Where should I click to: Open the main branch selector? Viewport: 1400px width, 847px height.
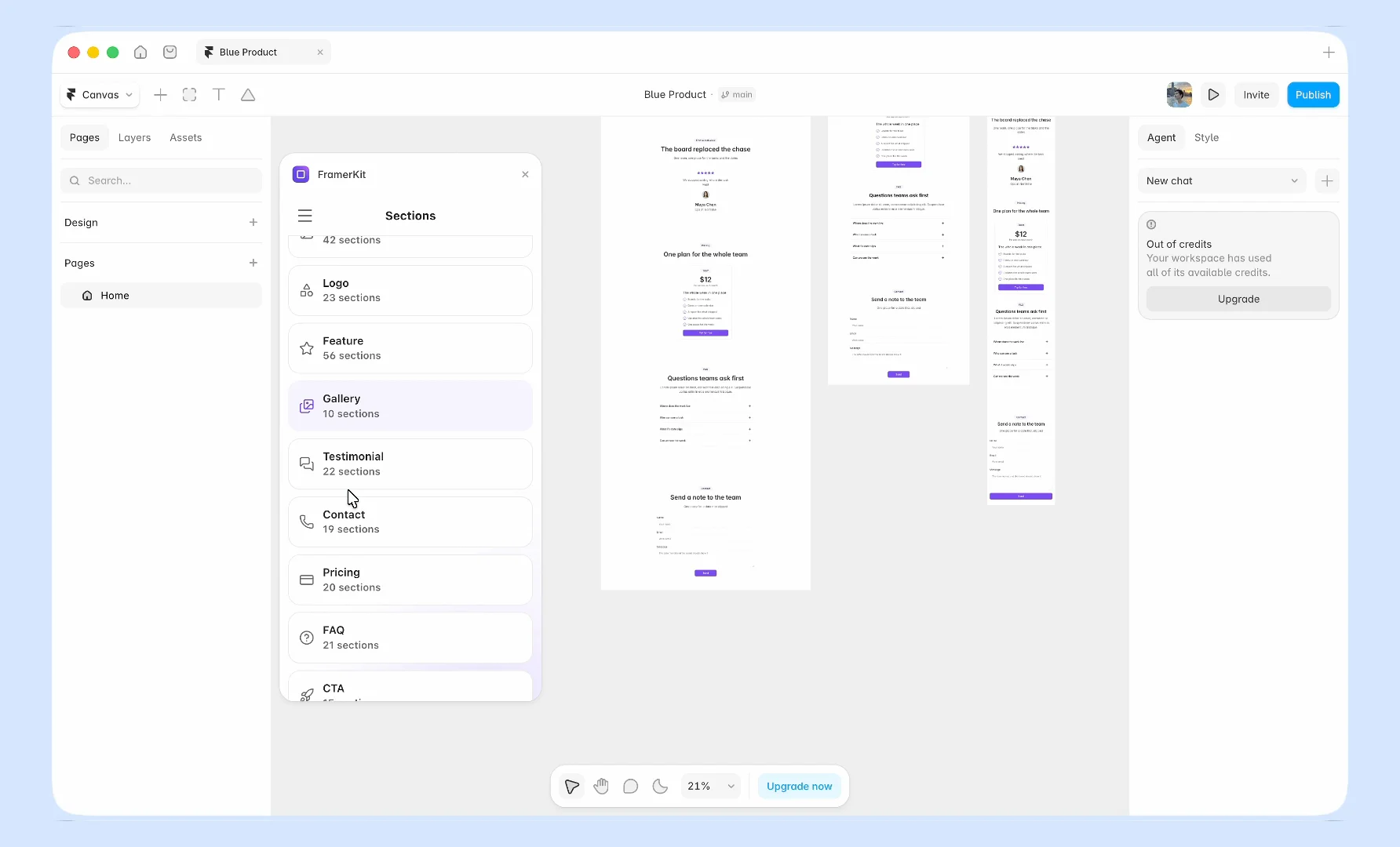(x=737, y=95)
